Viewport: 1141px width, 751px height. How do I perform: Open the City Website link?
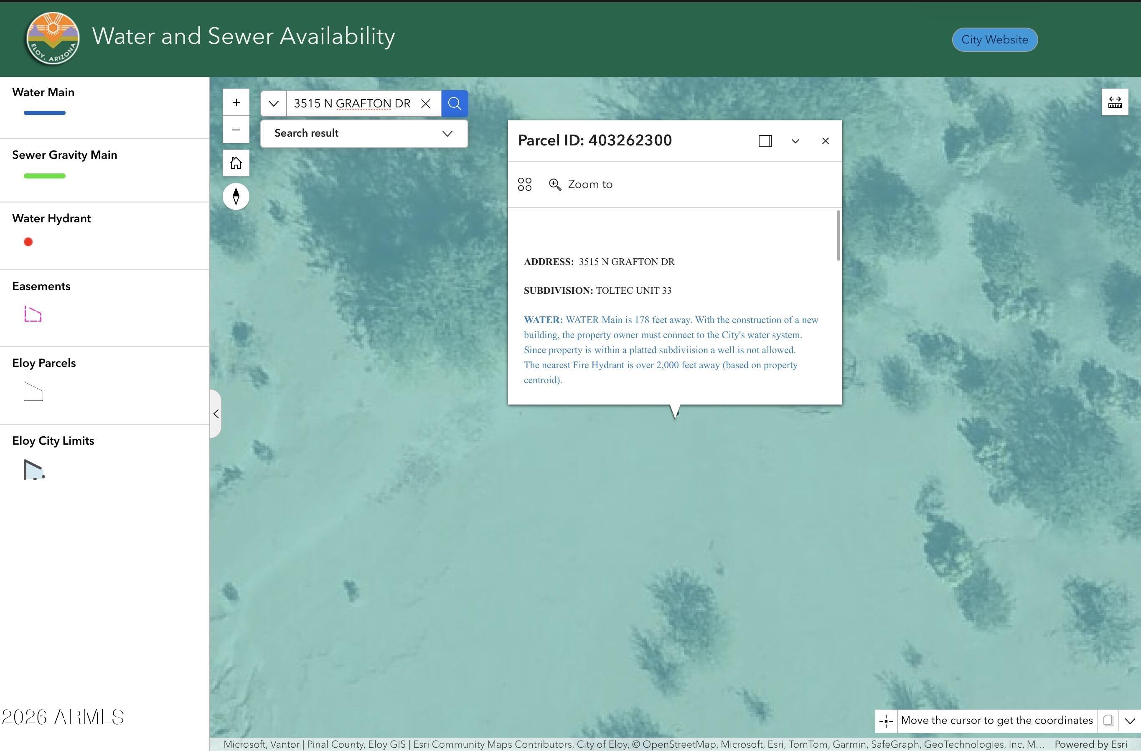994,40
